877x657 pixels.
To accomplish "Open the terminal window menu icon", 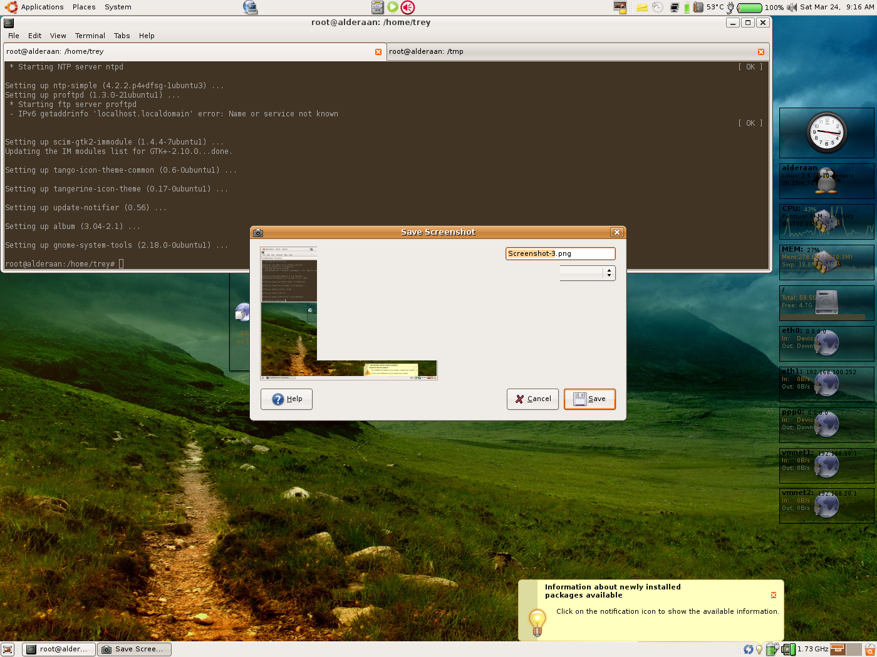I will 9,23.
